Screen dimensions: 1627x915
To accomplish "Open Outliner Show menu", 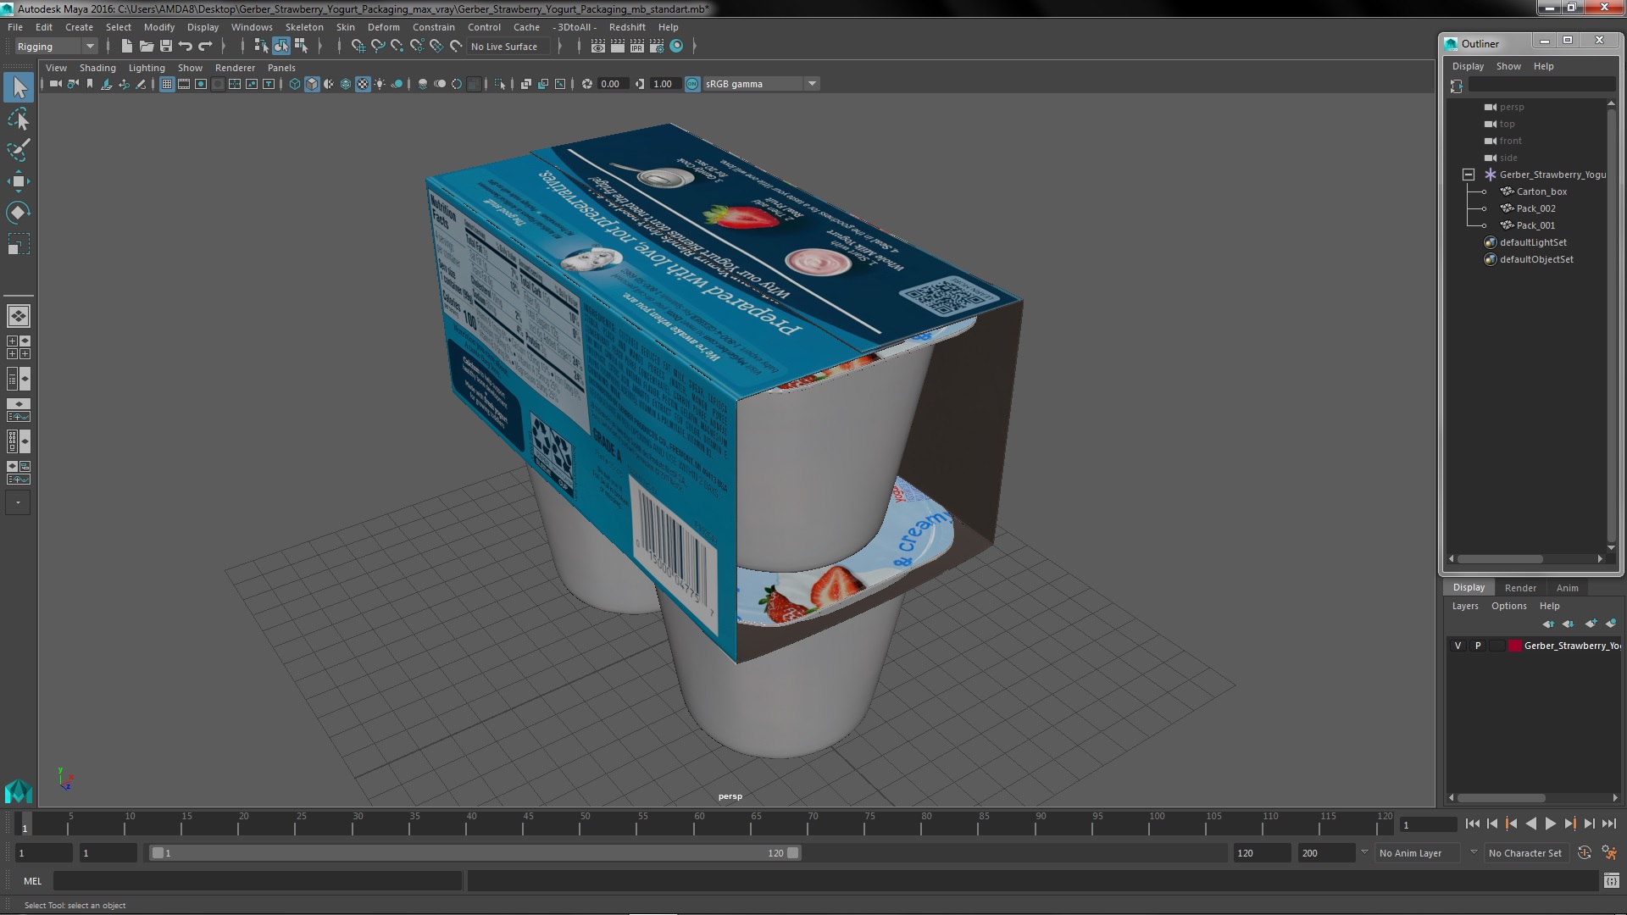I will pyautogui.click(x=1508, y=66).
